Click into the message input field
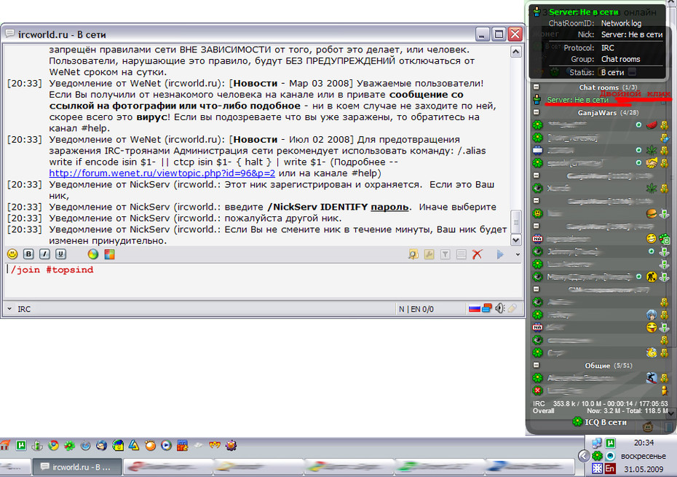The height and width of the screenshot is (477, 677). pos(263,280)
